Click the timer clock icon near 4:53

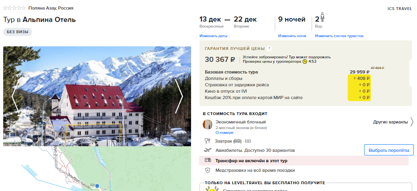(305, 62)
